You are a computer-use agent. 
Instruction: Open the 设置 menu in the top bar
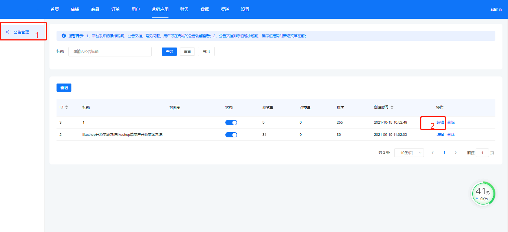coord(245,9)
